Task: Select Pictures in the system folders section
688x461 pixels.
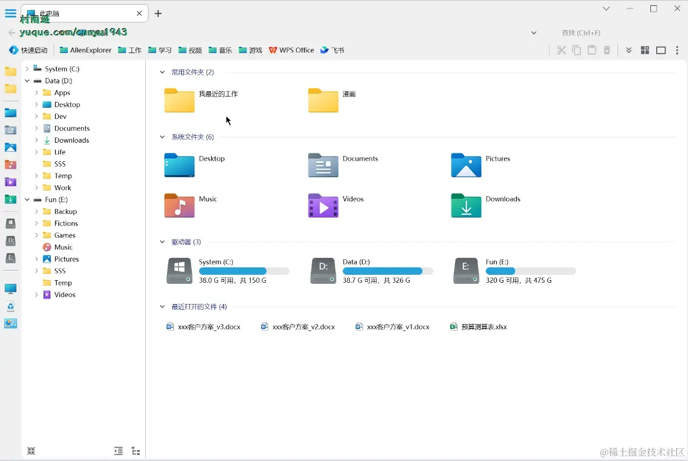Action: pyautogui.click(x=481, y=165)
